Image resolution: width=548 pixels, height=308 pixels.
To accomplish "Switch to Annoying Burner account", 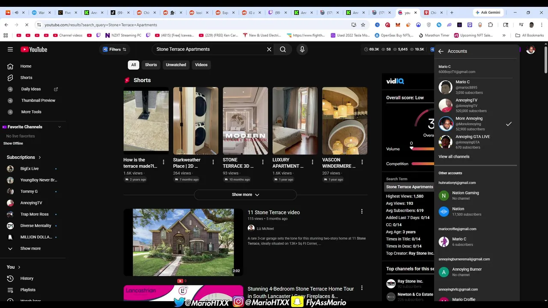I will [475, 272].
